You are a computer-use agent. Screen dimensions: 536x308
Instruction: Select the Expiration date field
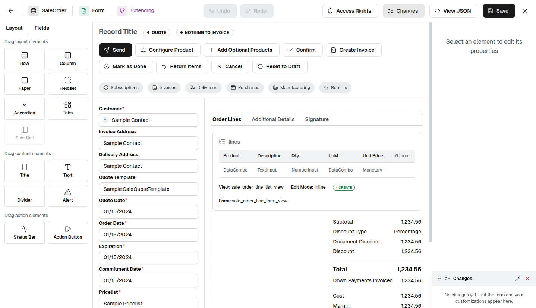[x=148, y=258]
